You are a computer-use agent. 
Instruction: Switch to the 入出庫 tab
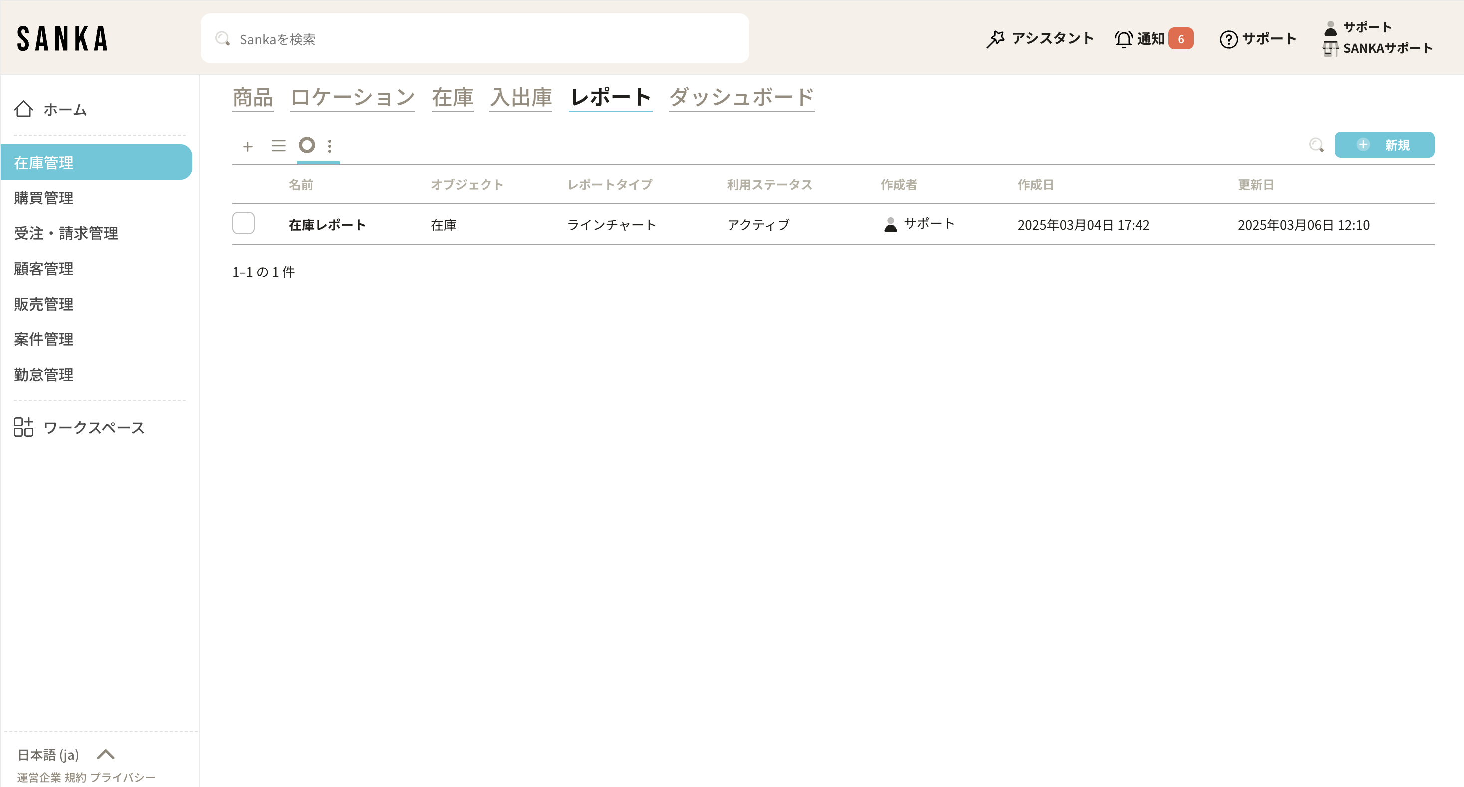pos(520,97)
